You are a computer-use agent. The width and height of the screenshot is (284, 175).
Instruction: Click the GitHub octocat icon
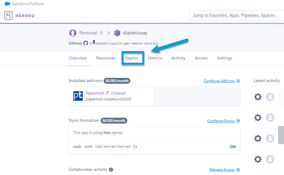pos(86,43)
